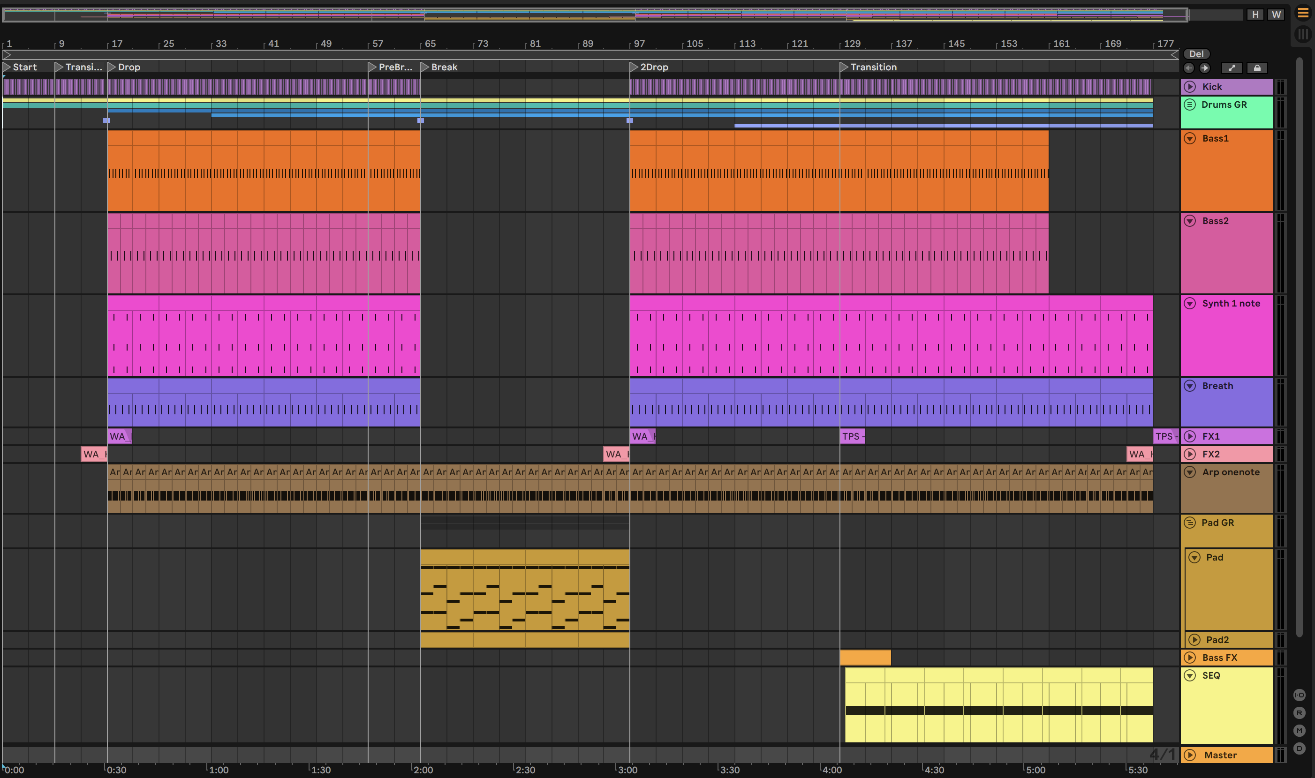
Task: Jump to next locator arrow
Action: [x=1205, y=68]
